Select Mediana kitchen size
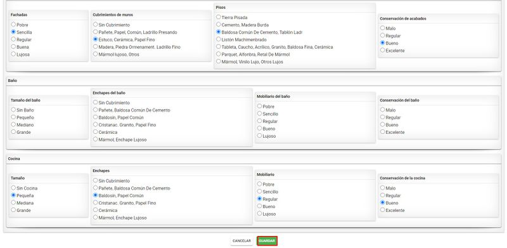 (13, 203)
